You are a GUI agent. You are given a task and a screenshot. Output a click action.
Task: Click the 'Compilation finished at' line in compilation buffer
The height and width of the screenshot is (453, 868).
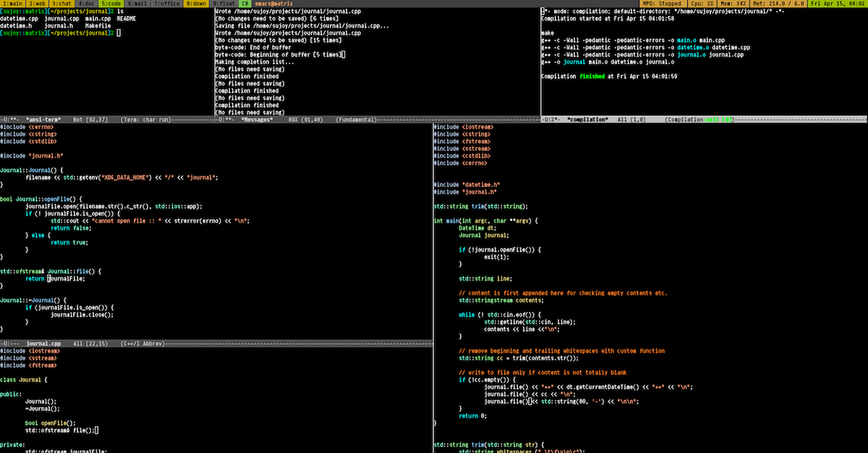609,76
